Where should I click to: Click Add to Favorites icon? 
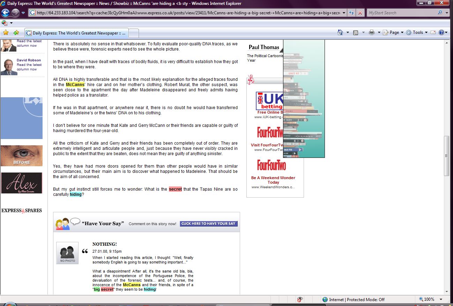(16, 32)
